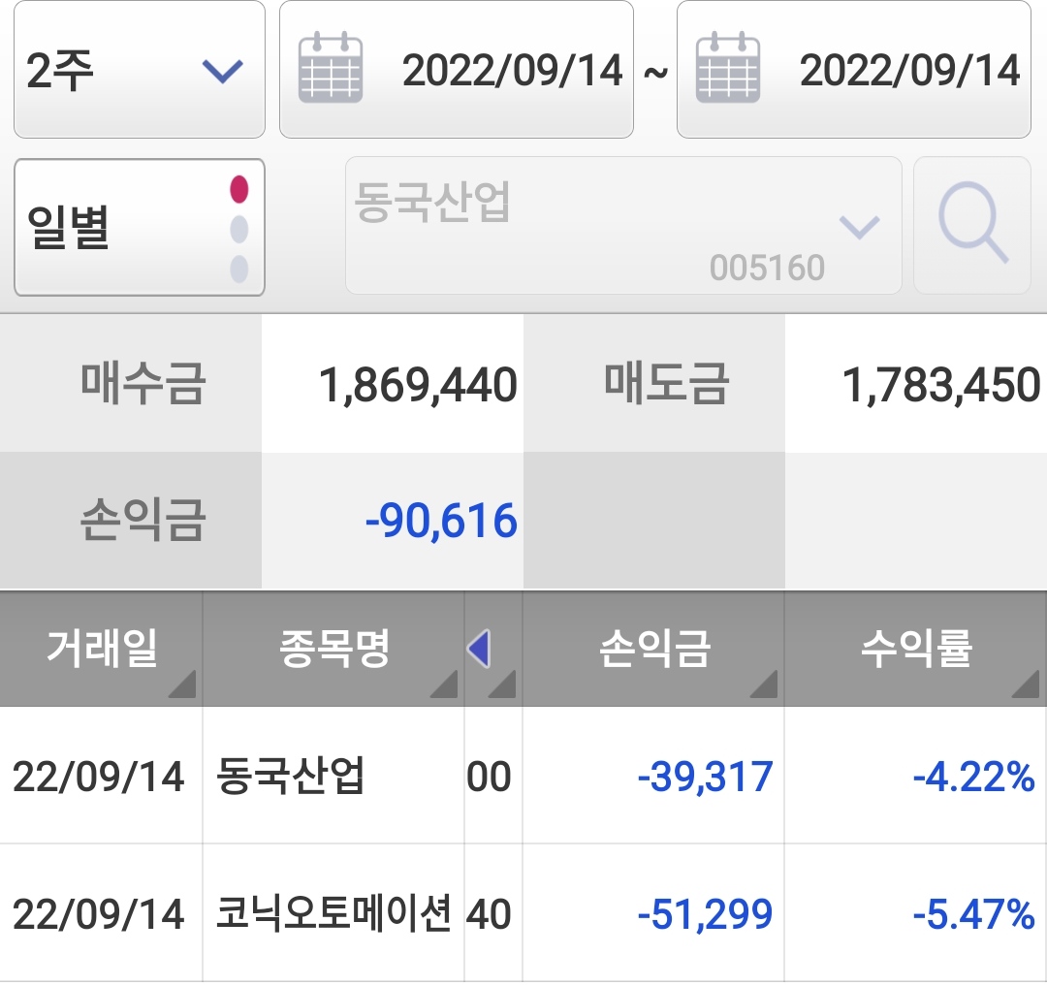Click the 매도금 value 1,783,450
The width and height of the screenshot is (1047, 986).
(941, 385)
